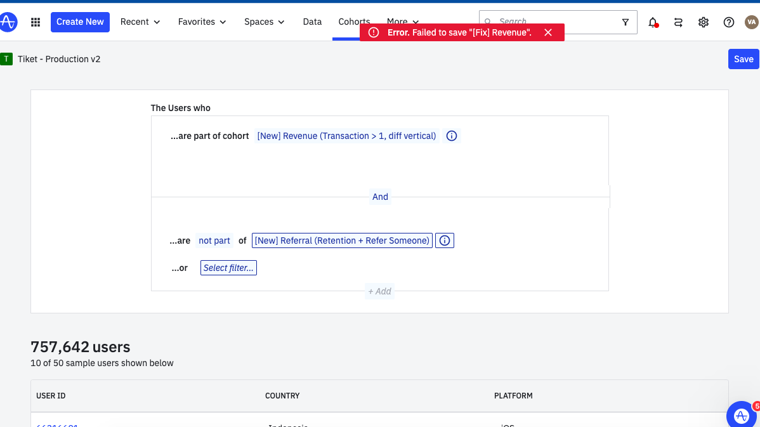Click the data flow icon in header

coord(678,22)
